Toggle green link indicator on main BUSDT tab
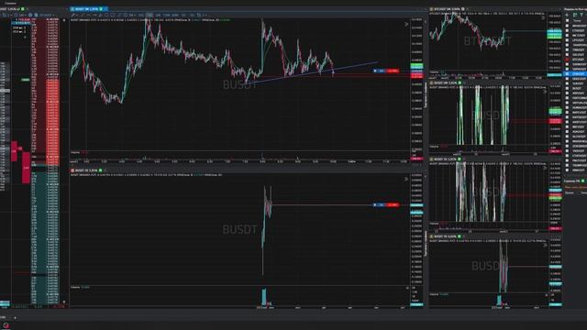587x330 pixels. coord(101,8)
